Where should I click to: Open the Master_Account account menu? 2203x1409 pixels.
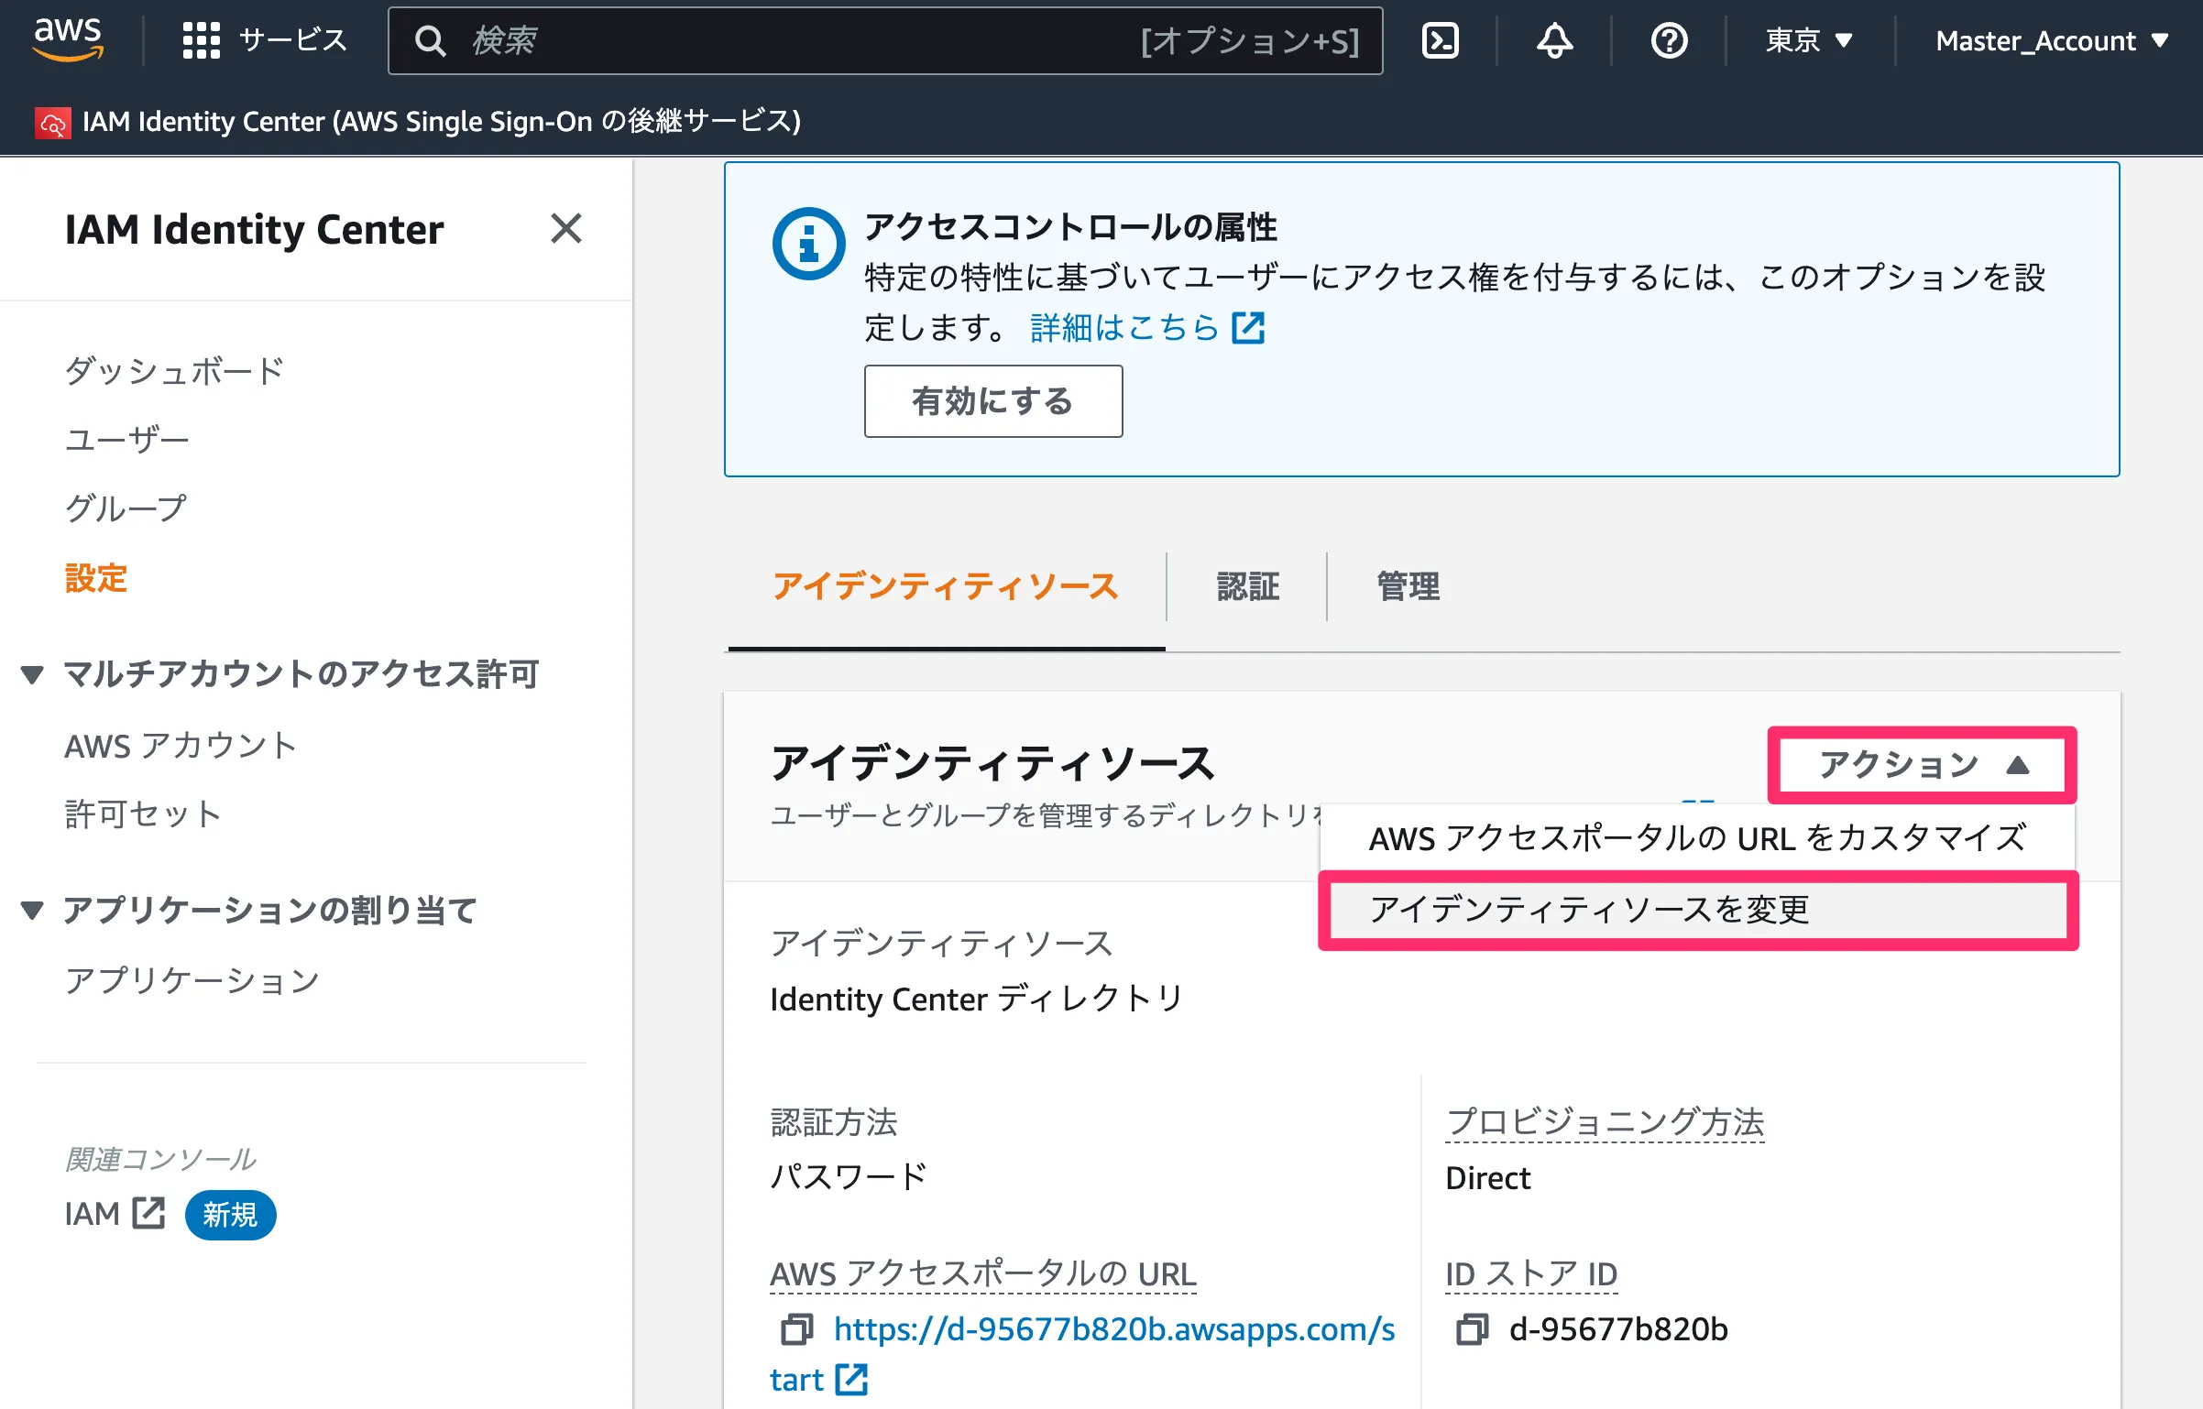coord(2051,40)
